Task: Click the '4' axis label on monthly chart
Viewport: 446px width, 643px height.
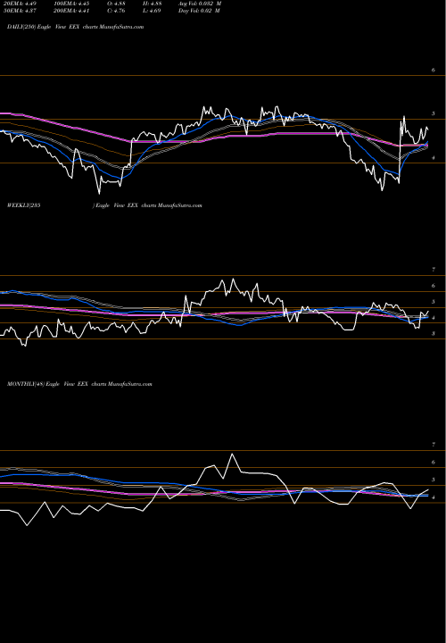Action: [434, 497]
